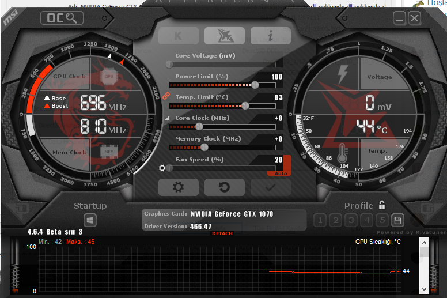Screen dimensions: 447x298
Task: Open the core clock curve editor bars icon
Action: [167, 118]
